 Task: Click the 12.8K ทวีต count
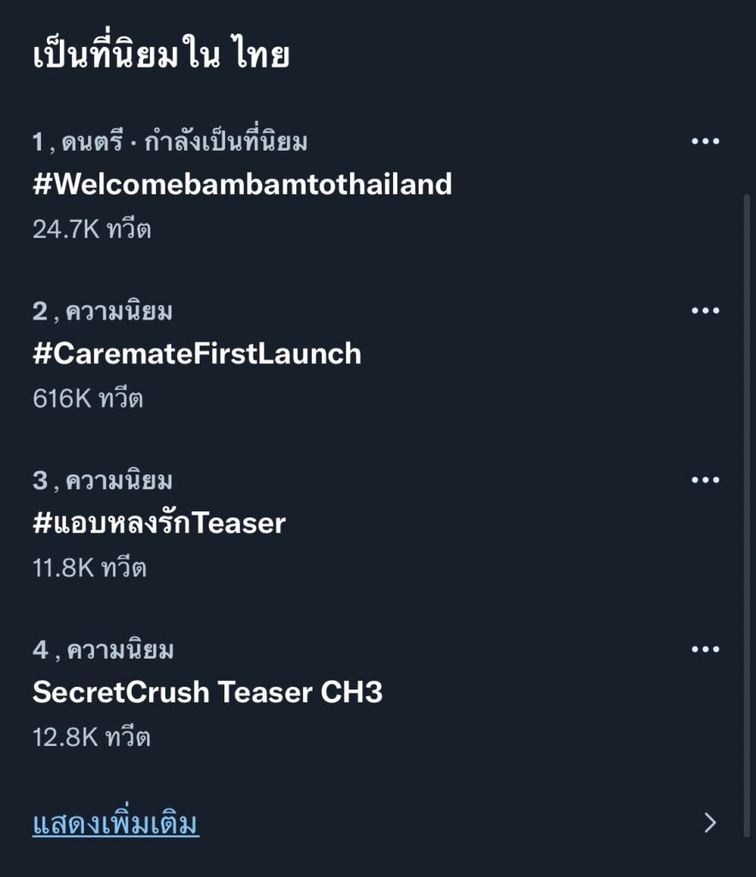pyautogui.click(x=91, y=737)
